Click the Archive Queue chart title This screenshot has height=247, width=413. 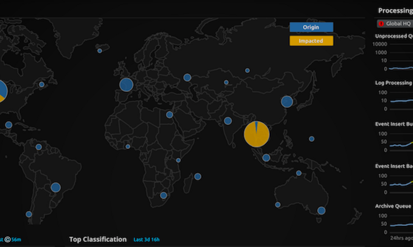393,206
